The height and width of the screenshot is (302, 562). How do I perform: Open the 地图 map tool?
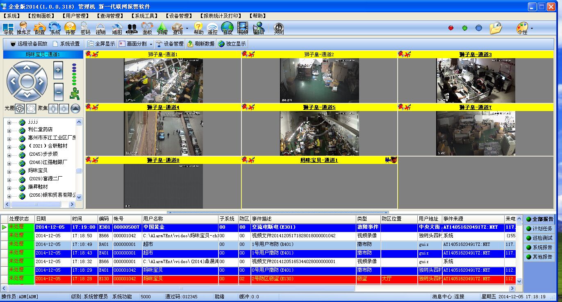[x=117, y=28]
